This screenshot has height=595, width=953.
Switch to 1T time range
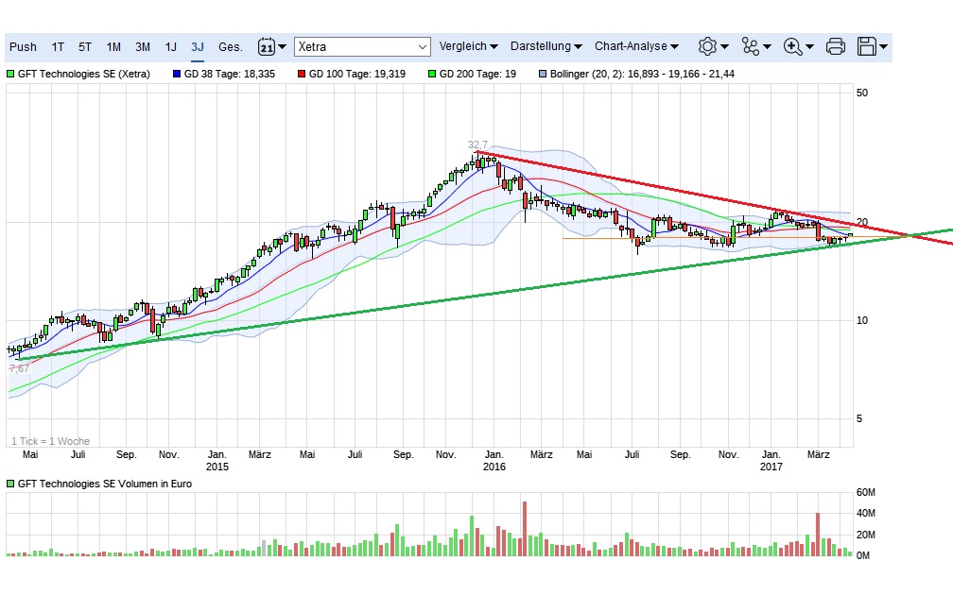coord(58,47)
